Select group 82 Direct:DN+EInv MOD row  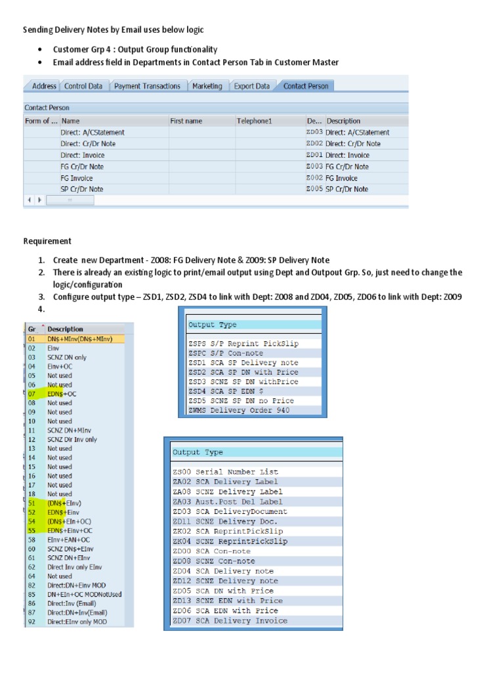click(75, 585)
